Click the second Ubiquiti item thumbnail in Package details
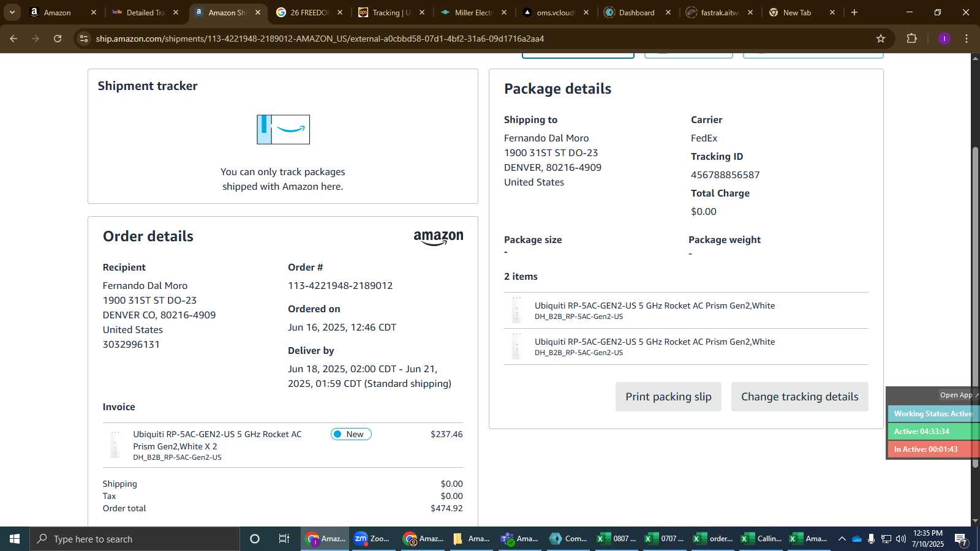Screen dimensions: 980x551 (517, 347)
